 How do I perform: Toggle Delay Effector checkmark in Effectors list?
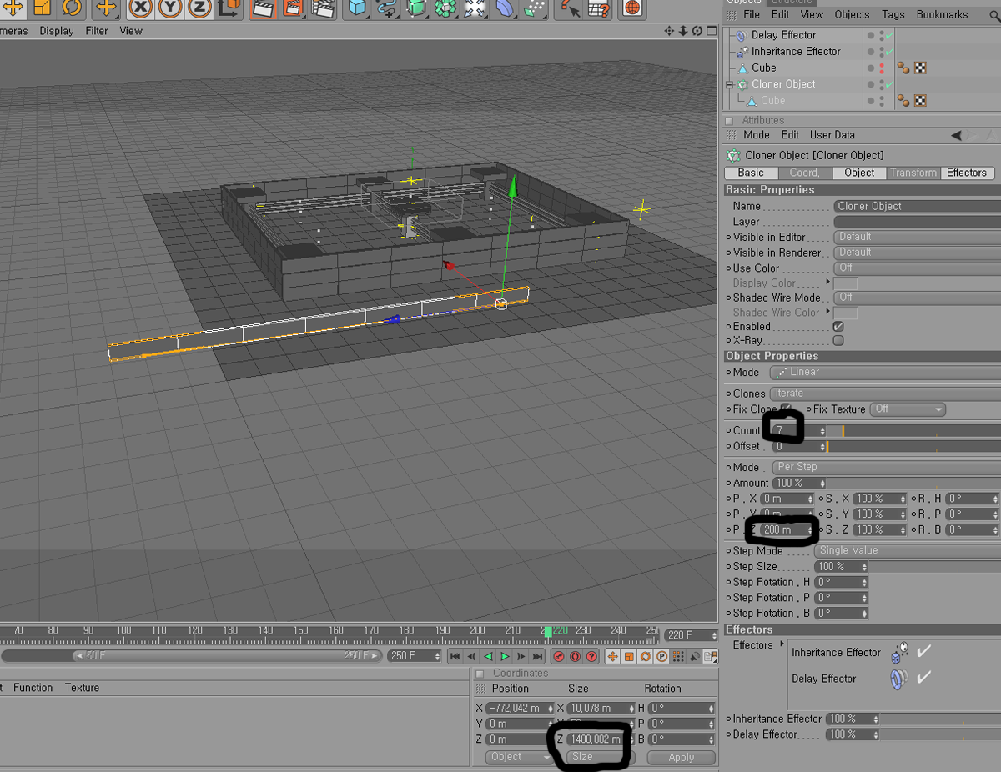[923, 678]
